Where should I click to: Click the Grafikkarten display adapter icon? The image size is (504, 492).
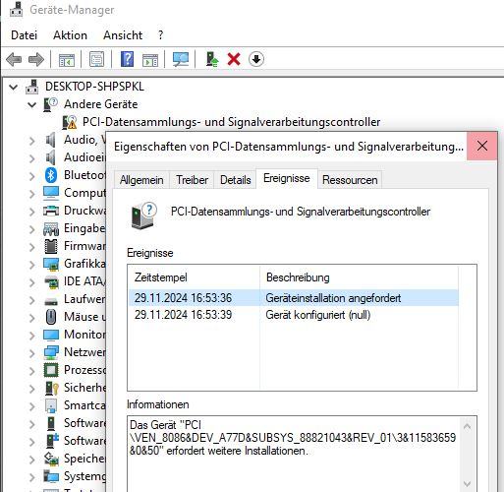click(51, 264)
